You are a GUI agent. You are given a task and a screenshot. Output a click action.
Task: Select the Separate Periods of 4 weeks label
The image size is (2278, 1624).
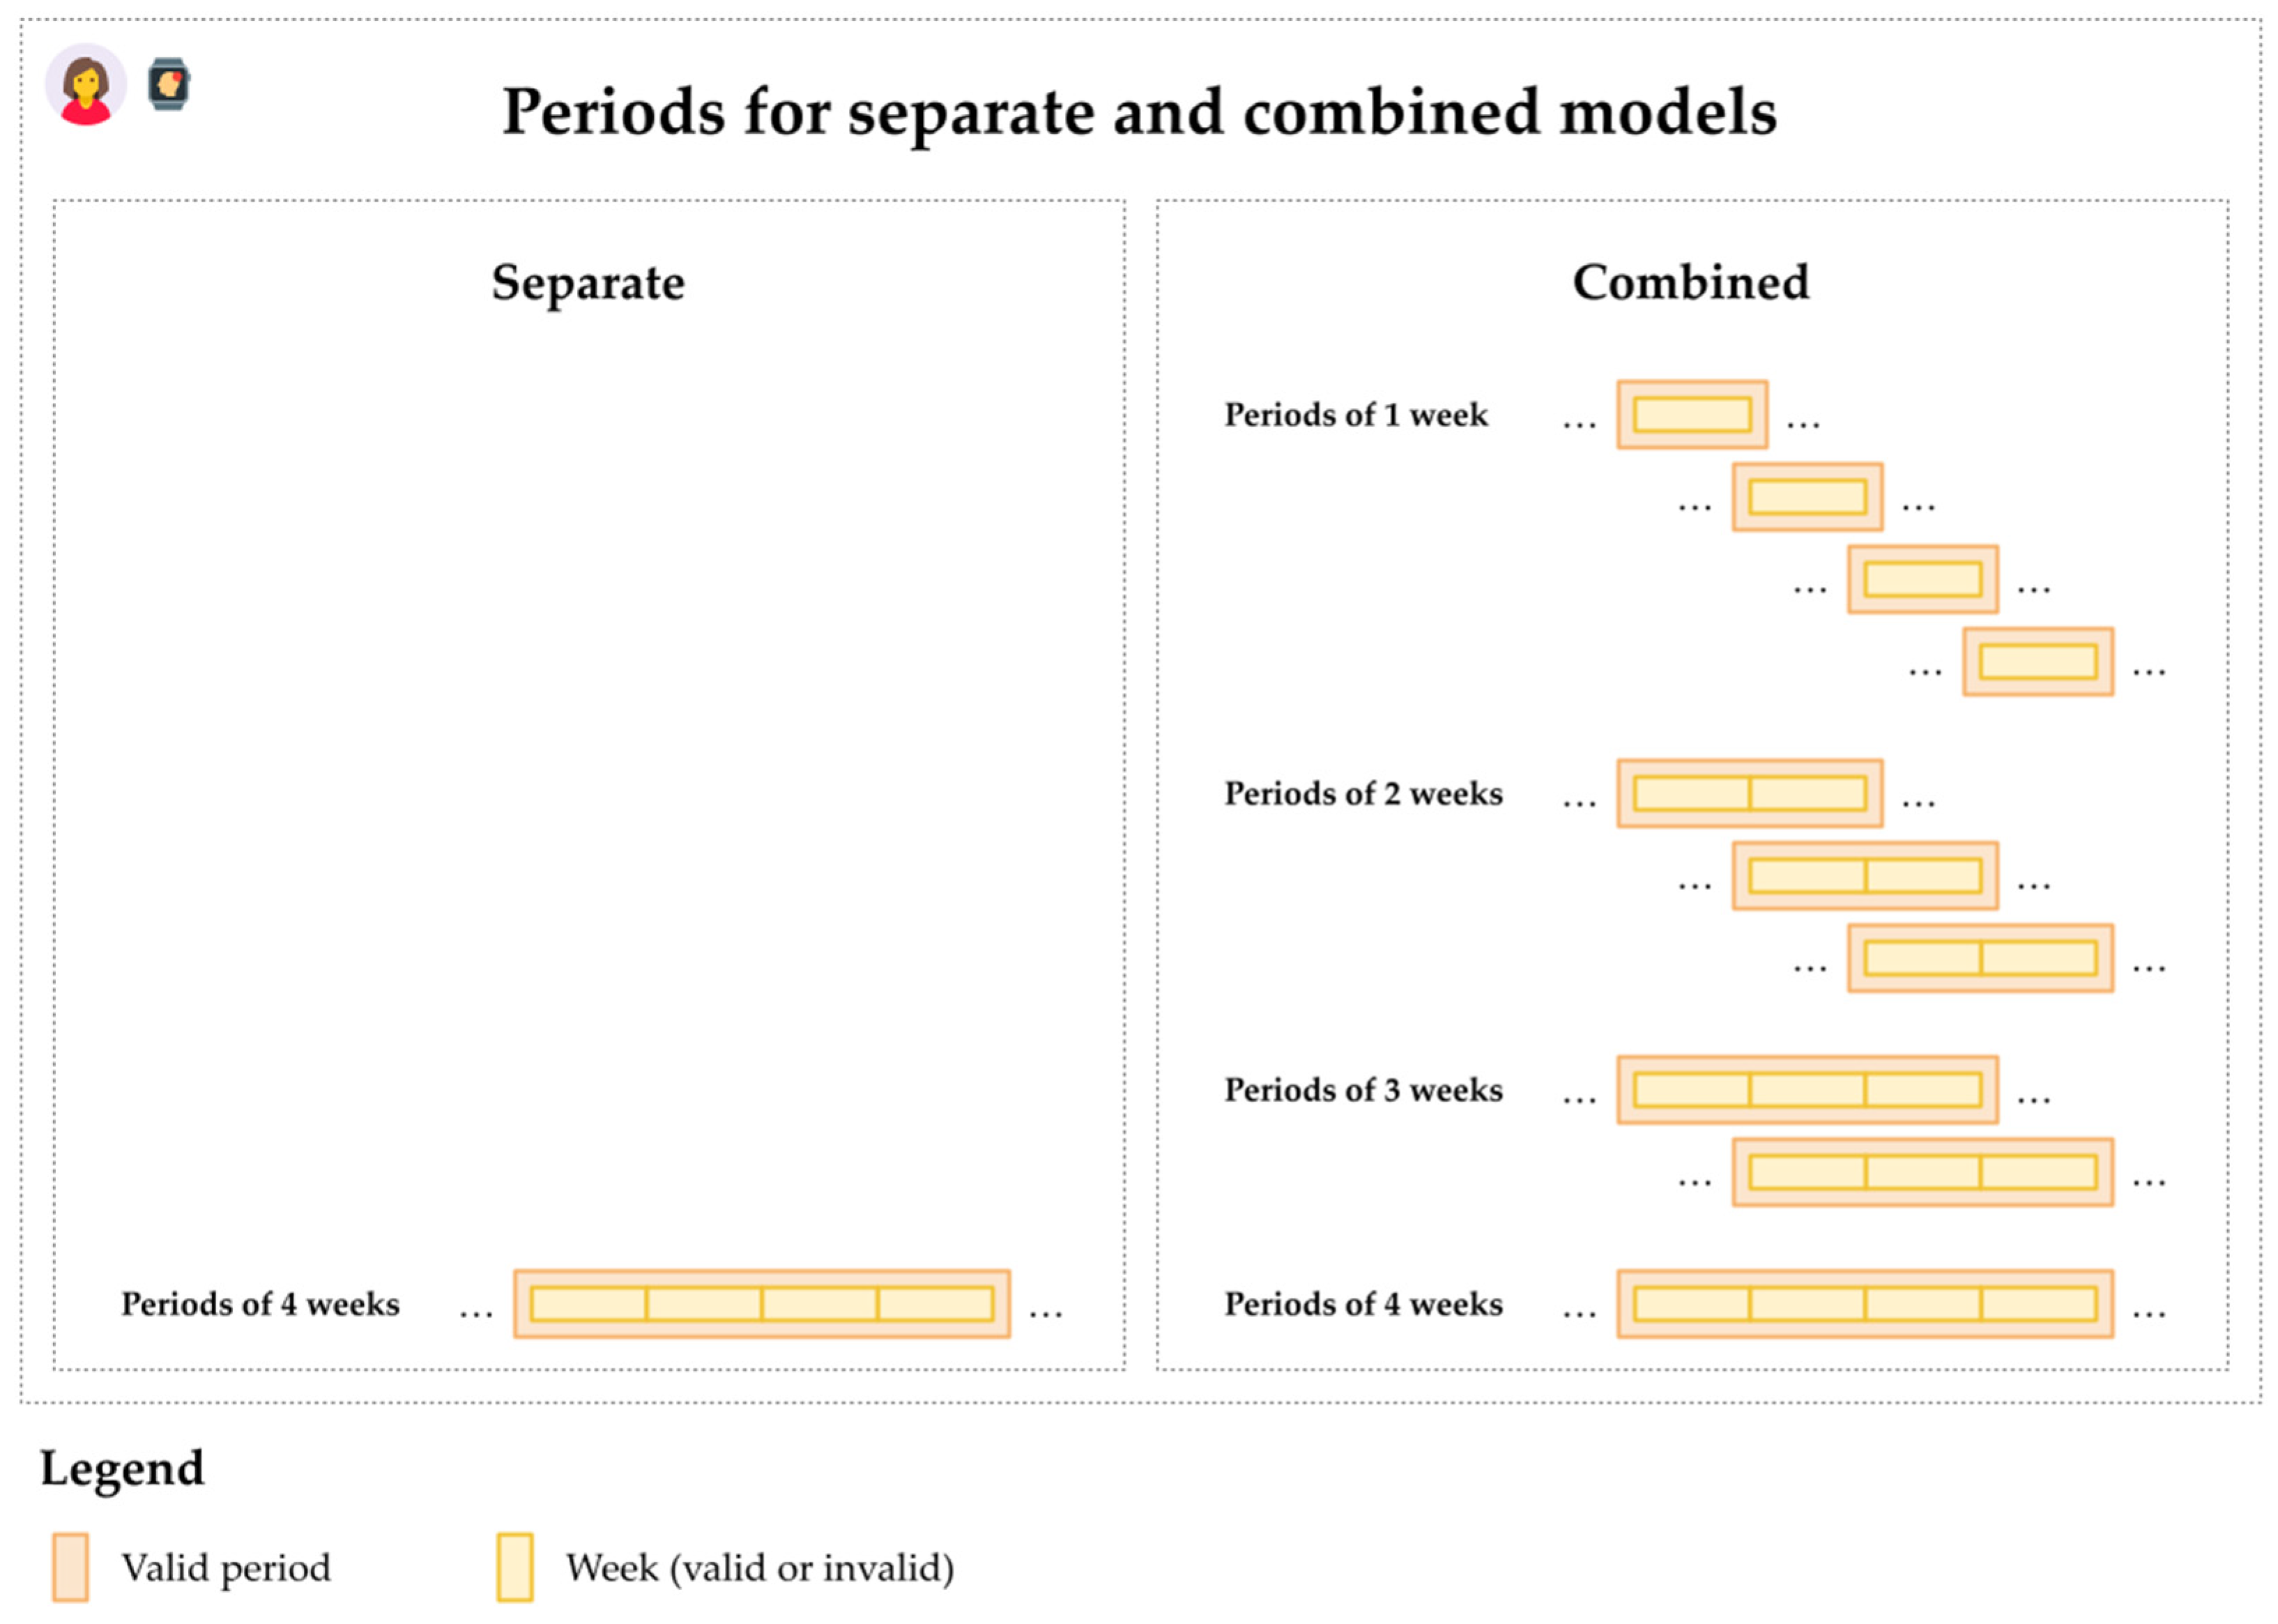click(x=260, y=1304)
